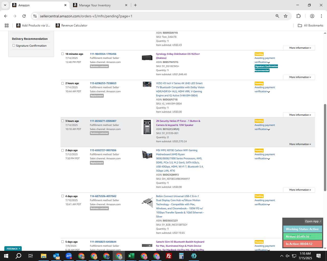
Task: Select the order 114-6875326-4037042 checkbox
Action: point(63,196)
